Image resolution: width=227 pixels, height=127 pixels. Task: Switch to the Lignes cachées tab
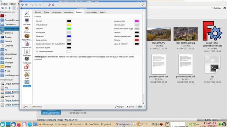(x=91, y=12)
